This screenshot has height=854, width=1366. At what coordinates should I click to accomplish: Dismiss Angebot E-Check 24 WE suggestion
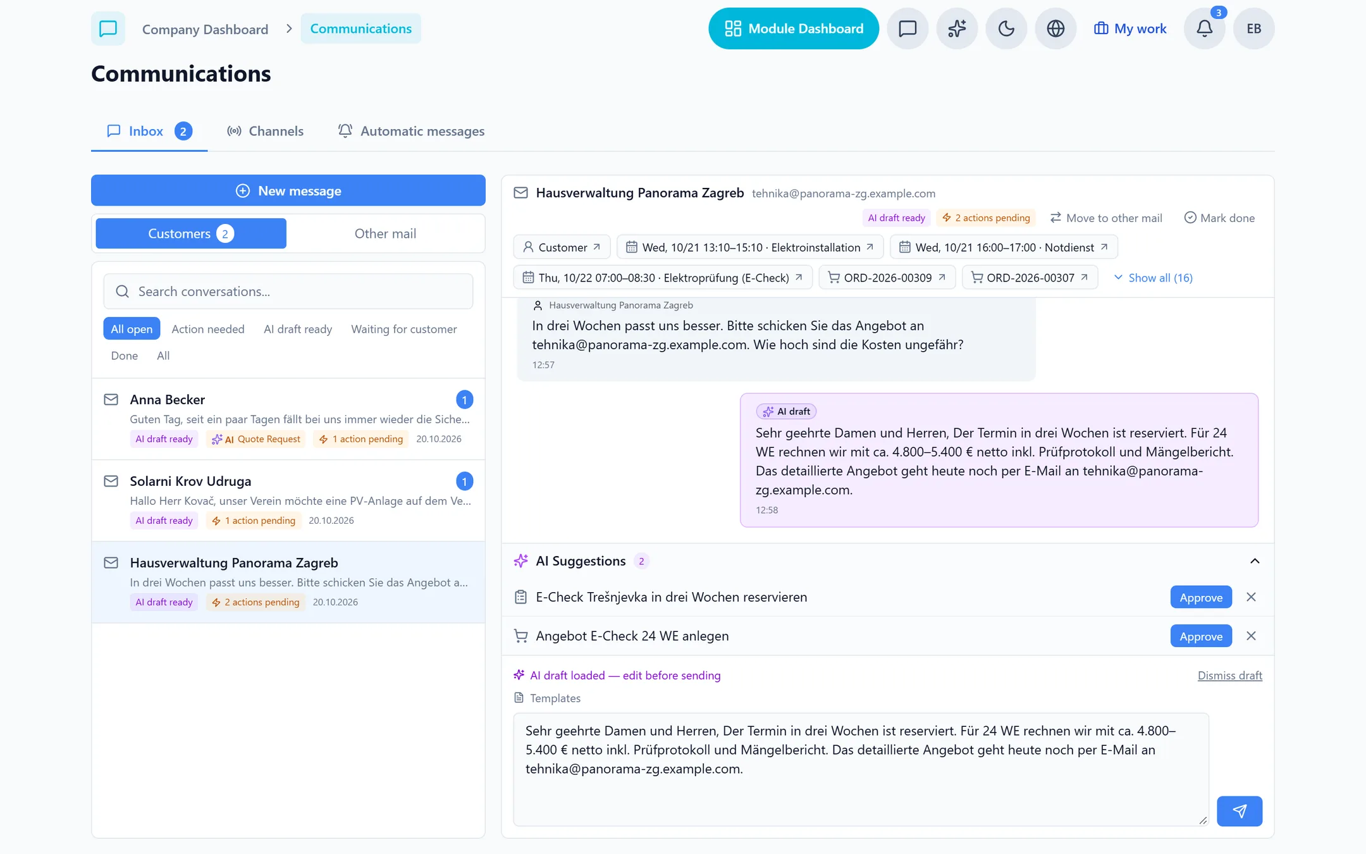point(1251,636)
